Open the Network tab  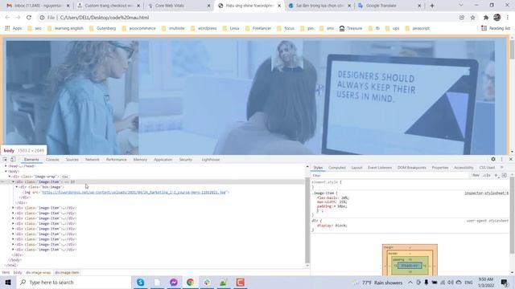(x=93, y=160)
